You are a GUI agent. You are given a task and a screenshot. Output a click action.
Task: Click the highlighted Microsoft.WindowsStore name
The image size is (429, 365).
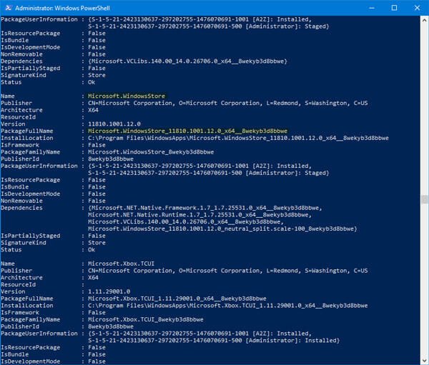point(127,96)
